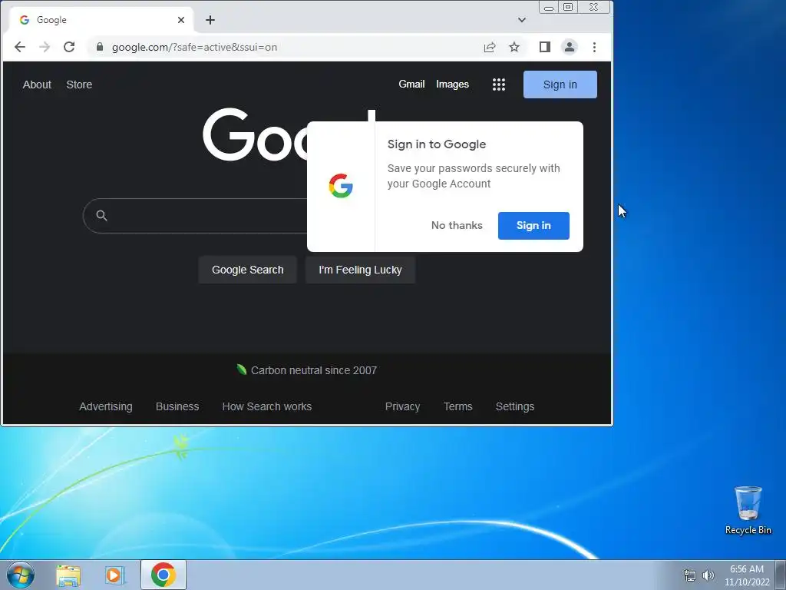Open the volume tray icon
This screenshot has width=786, height=590.
[x=708, y=575]
